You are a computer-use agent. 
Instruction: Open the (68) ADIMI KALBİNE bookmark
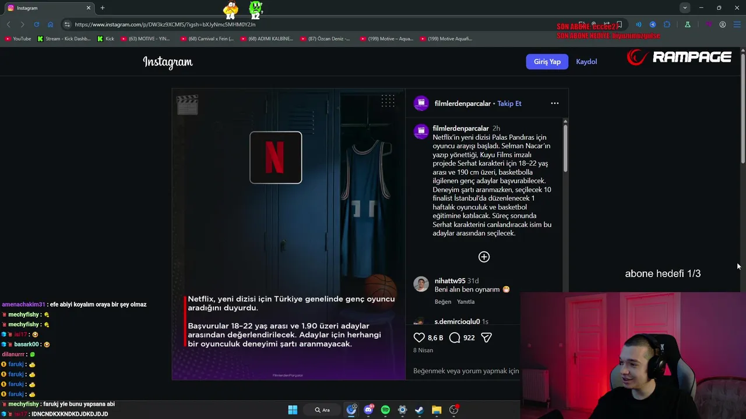tap(266, 39)
